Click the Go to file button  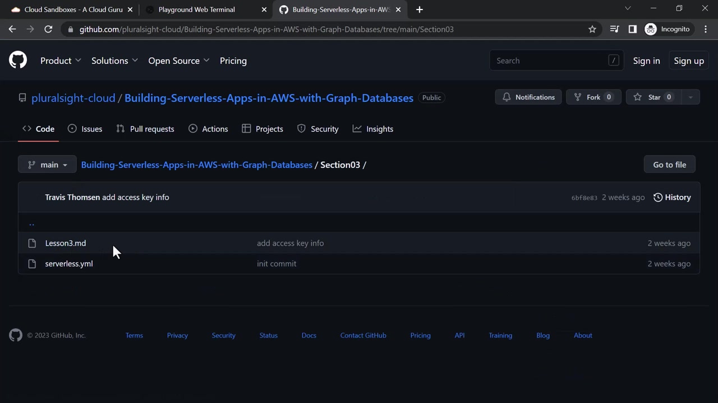point(669,165)
